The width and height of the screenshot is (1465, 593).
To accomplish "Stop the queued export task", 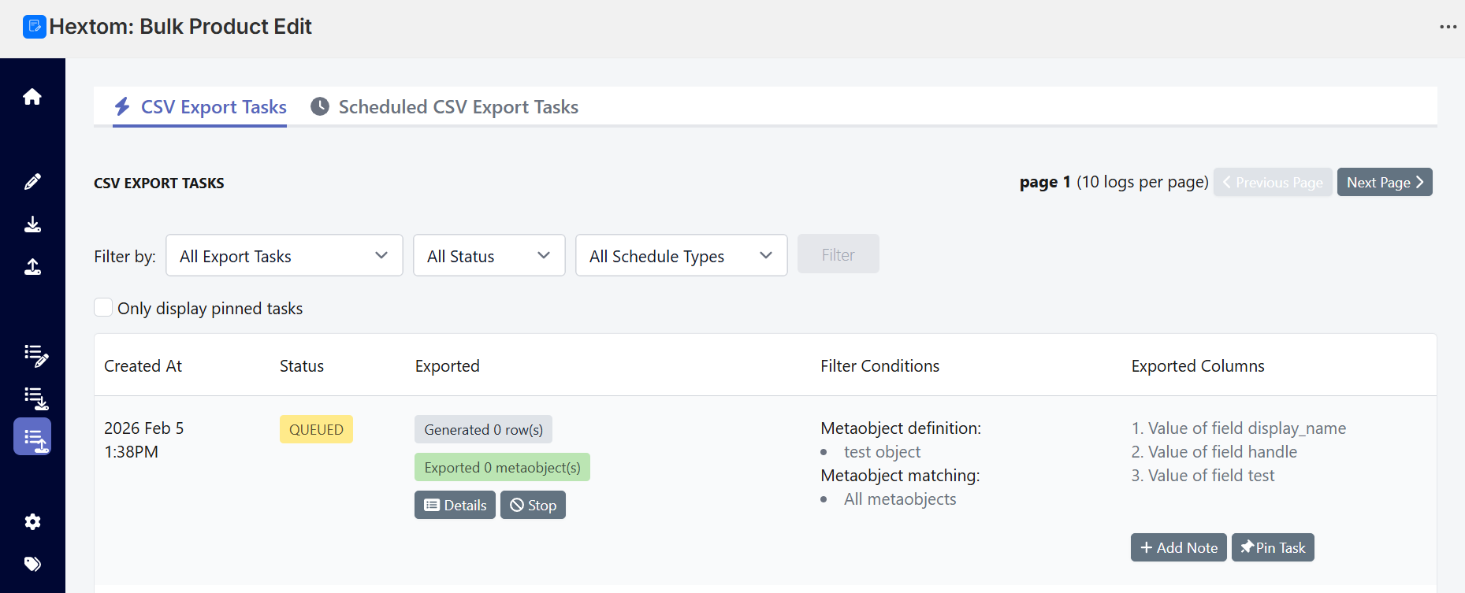I will click(533, 505).
